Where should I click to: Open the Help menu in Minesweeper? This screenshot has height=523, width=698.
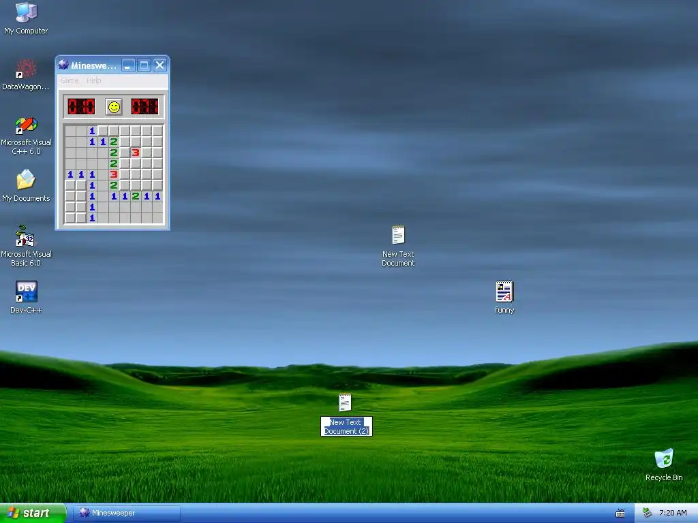tap(93, 80)
